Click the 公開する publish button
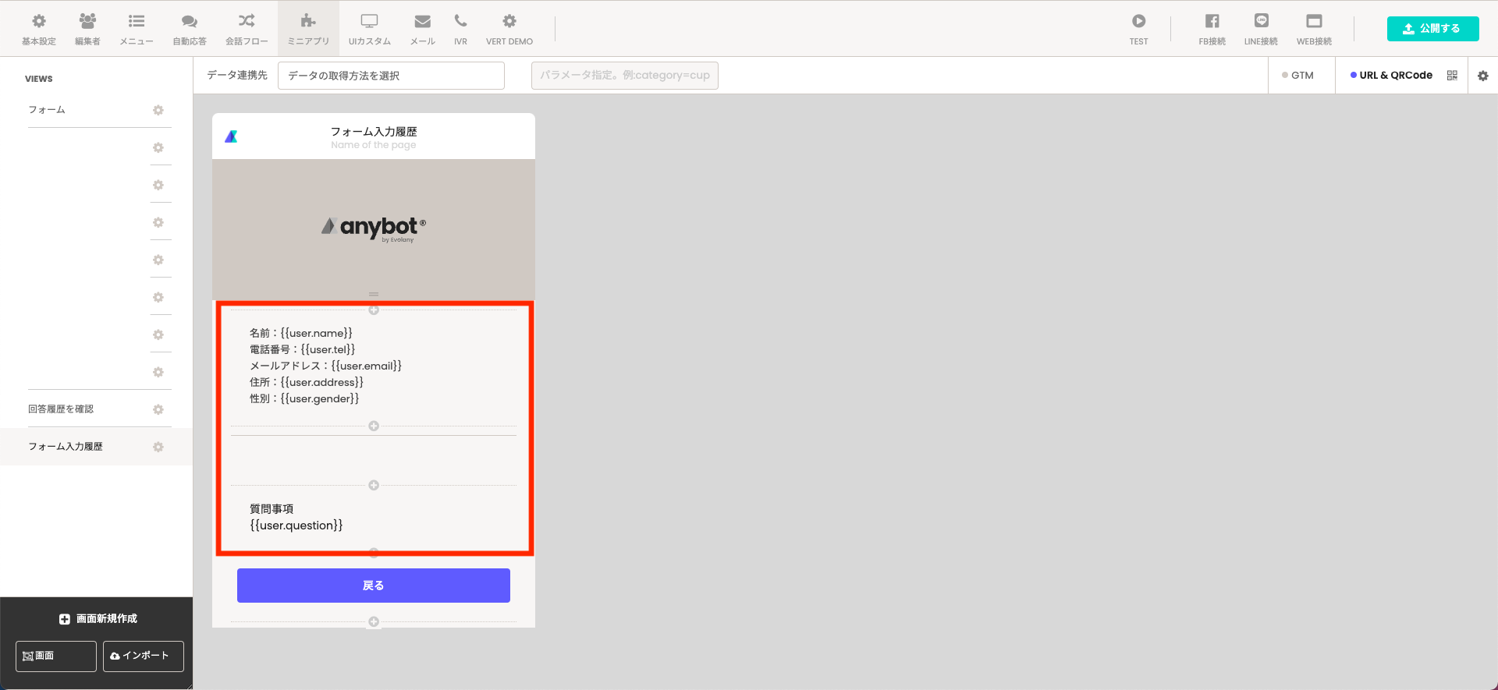 (x=1432, y=29)
